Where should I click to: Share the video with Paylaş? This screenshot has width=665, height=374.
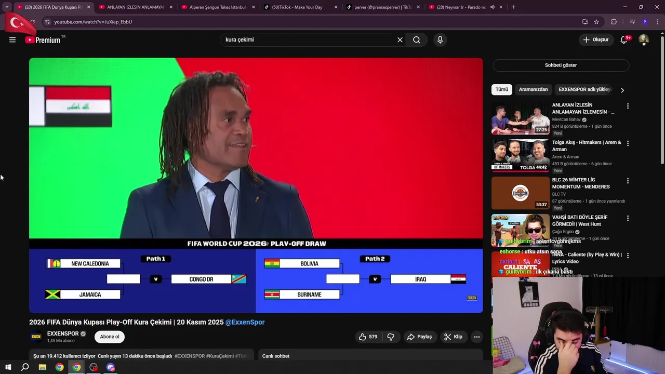click(420, 337)
